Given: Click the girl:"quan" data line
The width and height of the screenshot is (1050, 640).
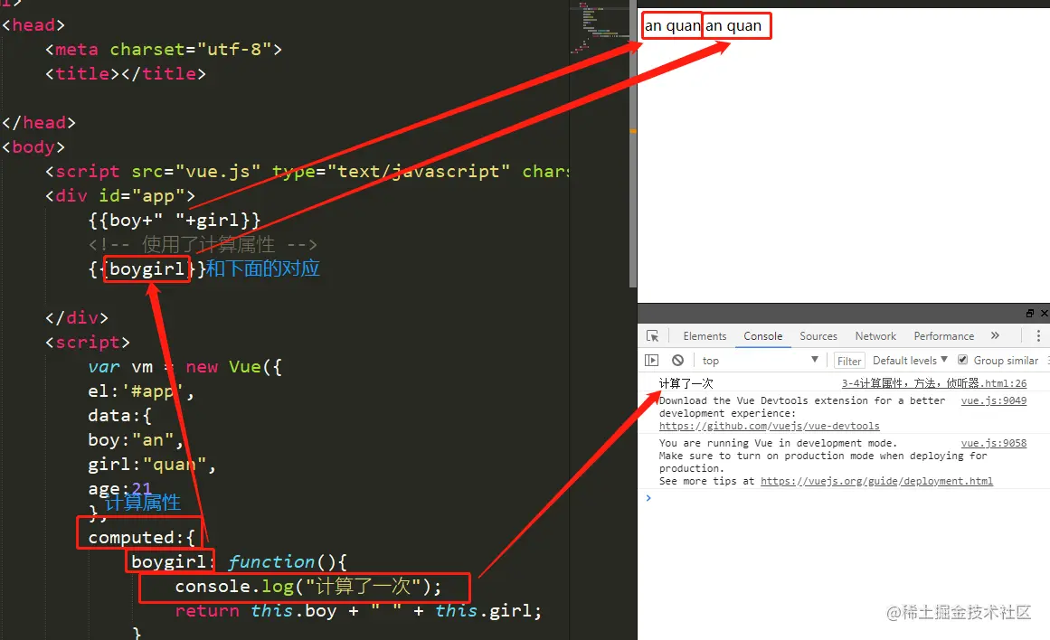Looking at the screenshot, I should coord(152,465).
